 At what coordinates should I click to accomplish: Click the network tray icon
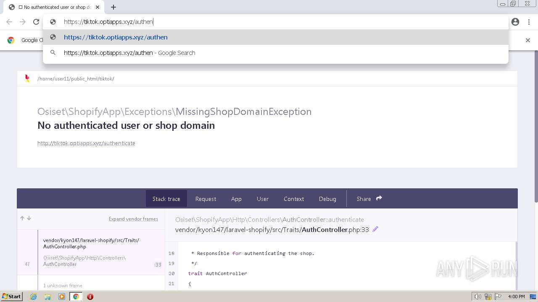488,297
